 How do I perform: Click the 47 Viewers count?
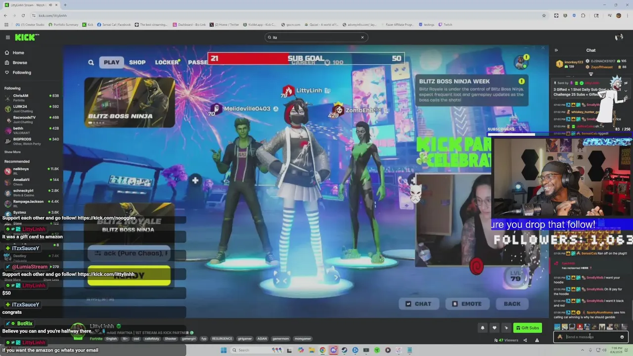506,340
